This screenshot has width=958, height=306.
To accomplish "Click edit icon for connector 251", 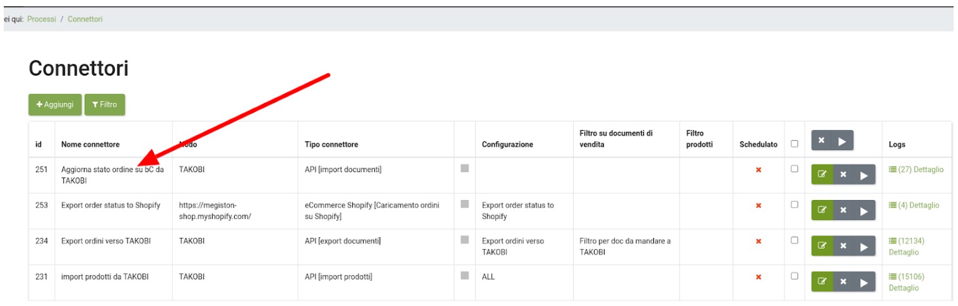I will (822, 175).
